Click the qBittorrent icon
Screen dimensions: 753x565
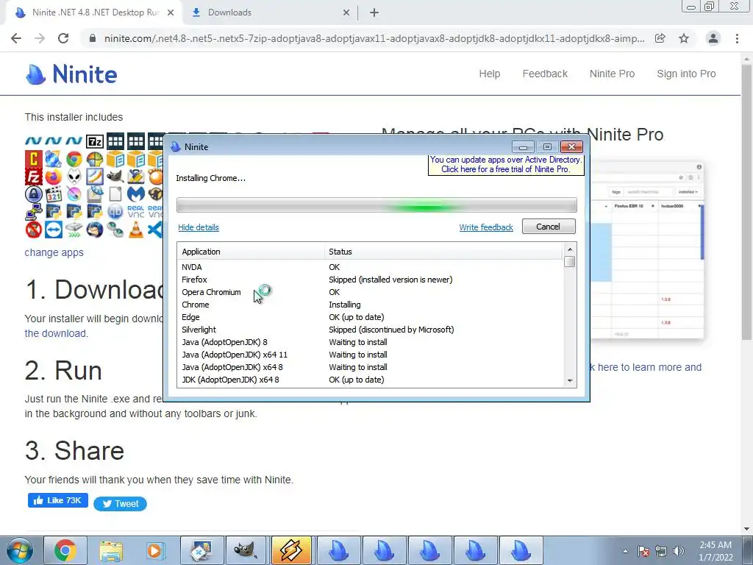[x=115, y=212]
